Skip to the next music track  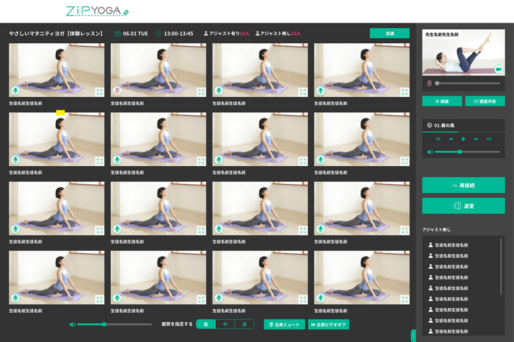[x=489, y=139]
